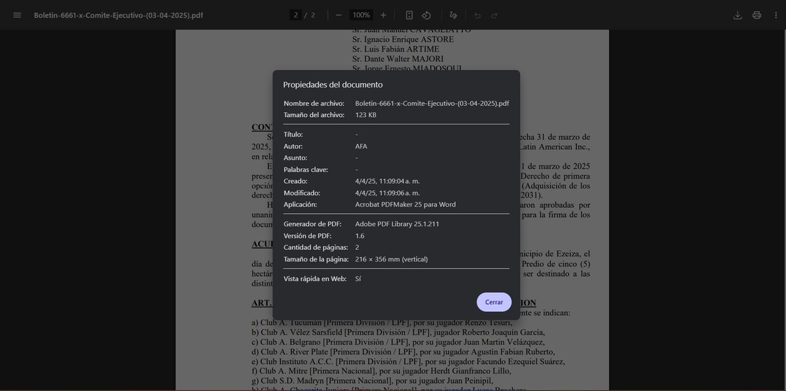Click the Cerrar button

click(494, 302)
